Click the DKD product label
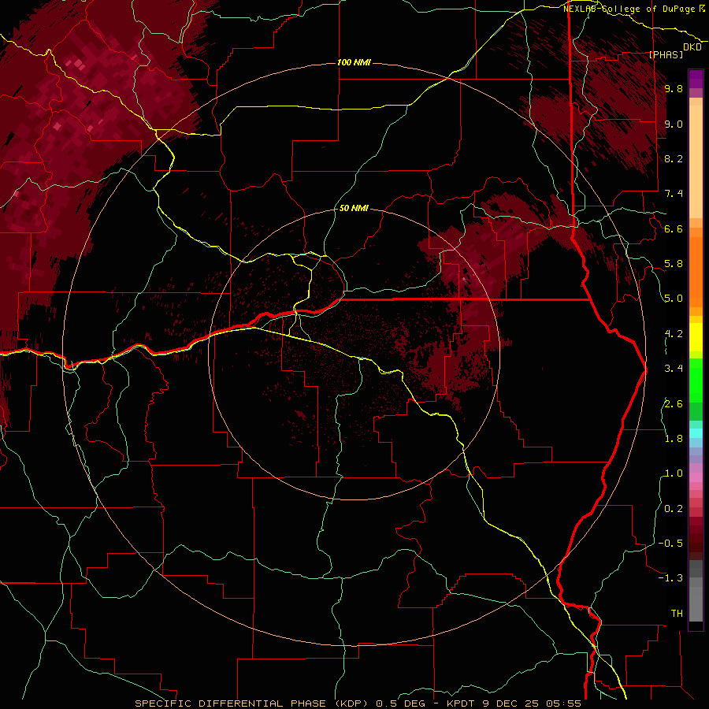The width and height of the screenshot is (709, 709). pyautogui.click(x=692, y=47)
